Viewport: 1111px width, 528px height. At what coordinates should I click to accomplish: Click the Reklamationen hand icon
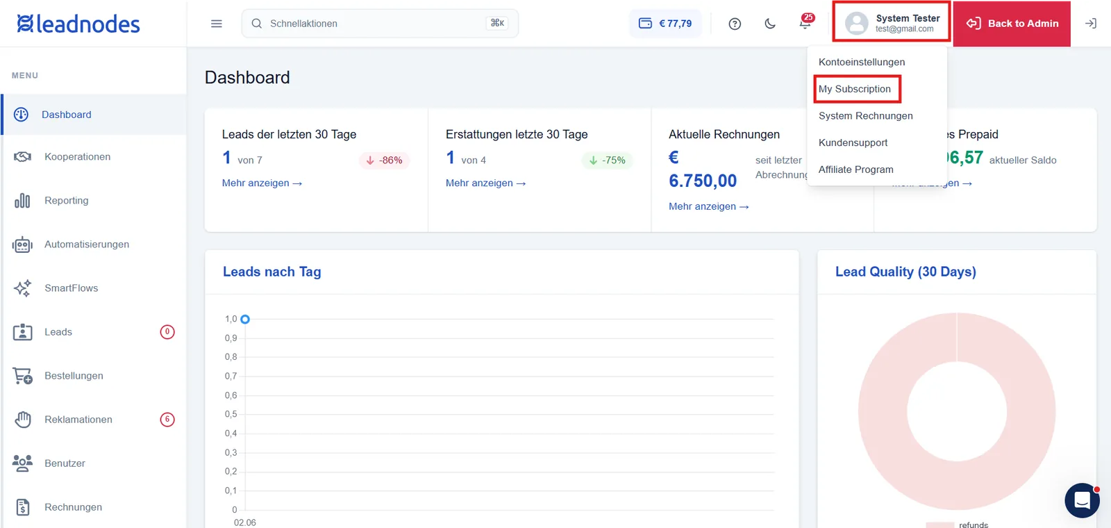[23, 420]
